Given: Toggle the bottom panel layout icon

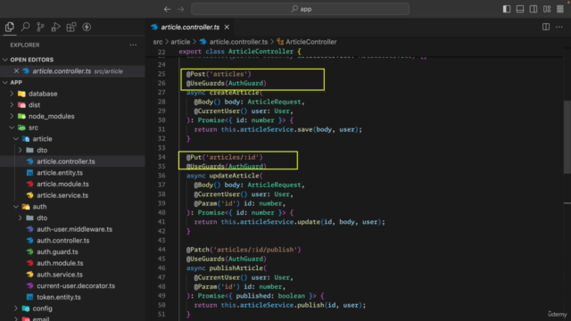Looking at the screenshot, I should (520, 9).
